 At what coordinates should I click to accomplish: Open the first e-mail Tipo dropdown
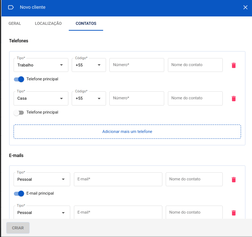[42, 180]
